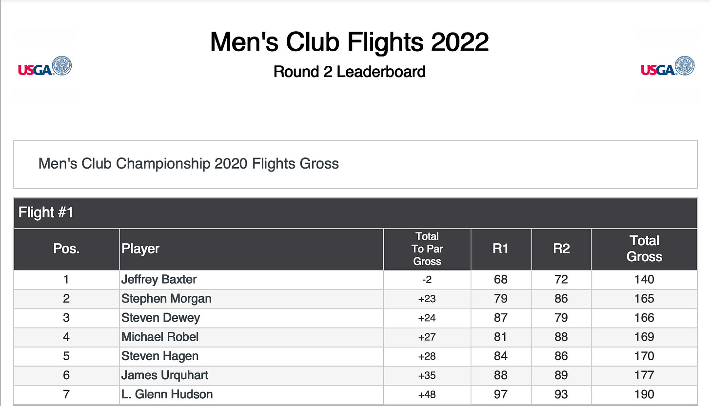
Task: Click L. Glenn Hudson's name
Action: 167,394
